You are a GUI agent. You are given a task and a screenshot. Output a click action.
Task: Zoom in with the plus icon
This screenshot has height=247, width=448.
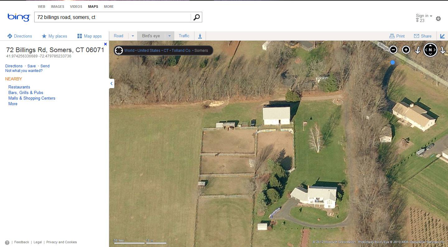(x=406, y=50)
